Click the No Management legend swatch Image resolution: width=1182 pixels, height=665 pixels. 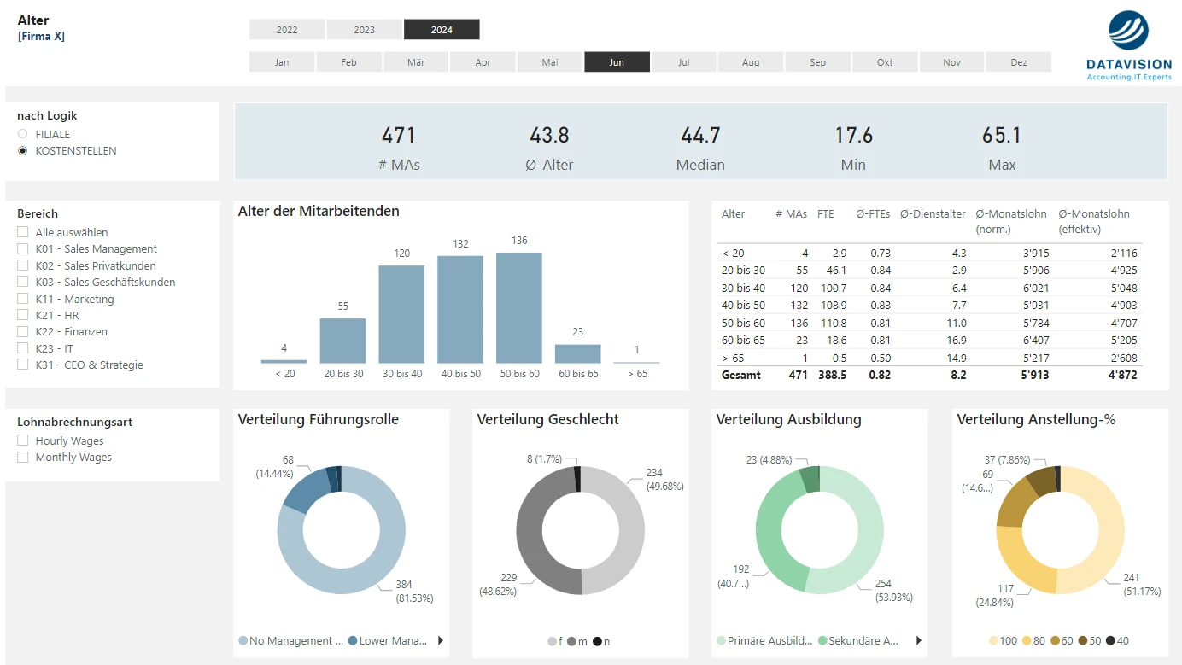click(x=243, y=641)
